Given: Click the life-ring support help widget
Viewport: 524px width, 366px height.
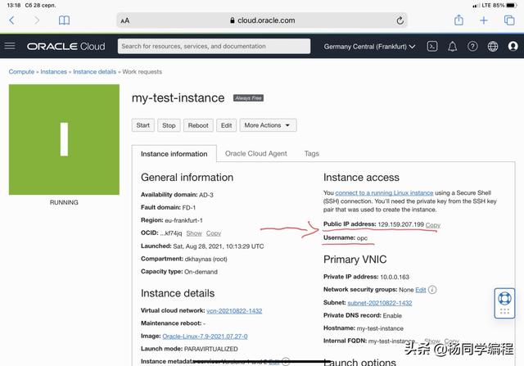Looking at the screenshot, I should tap(504, 300).
